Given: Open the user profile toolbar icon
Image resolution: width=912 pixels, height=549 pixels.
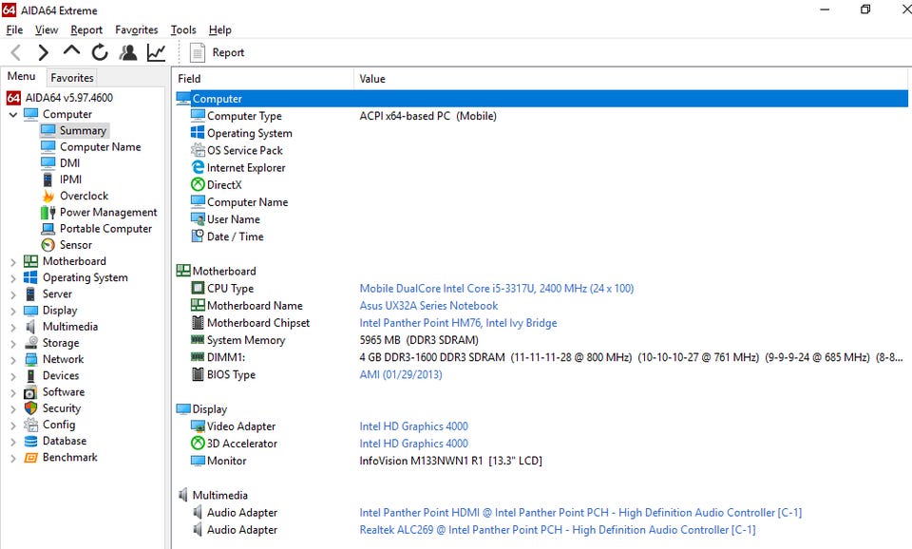Looking at the screenshot, I should point(127,52).
